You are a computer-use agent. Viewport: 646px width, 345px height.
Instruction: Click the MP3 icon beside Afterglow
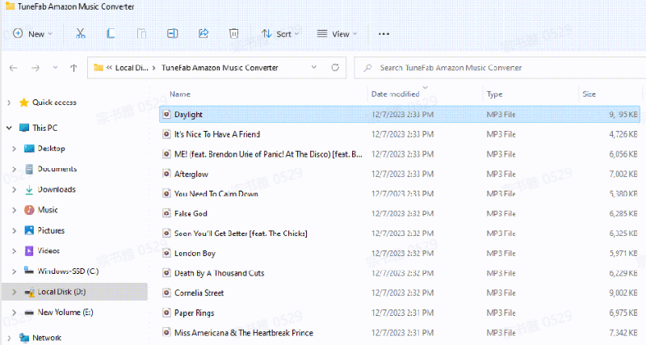(x=166, y=174)
